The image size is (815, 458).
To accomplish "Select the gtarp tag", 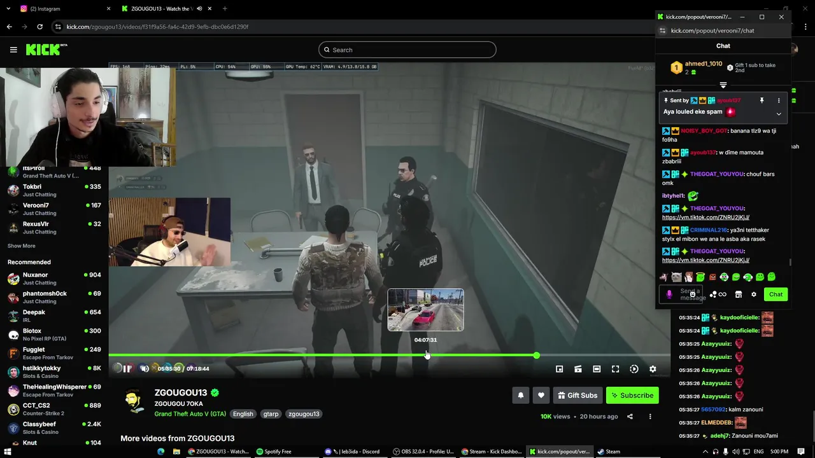I will click(271, 414).
